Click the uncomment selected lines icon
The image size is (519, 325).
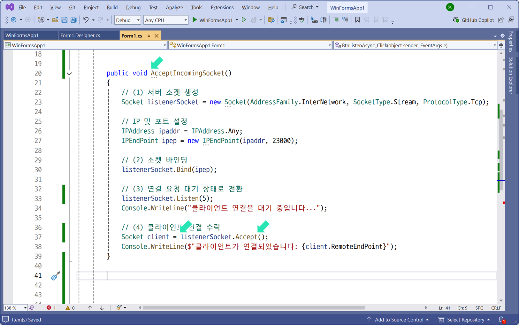click(345, 20)
